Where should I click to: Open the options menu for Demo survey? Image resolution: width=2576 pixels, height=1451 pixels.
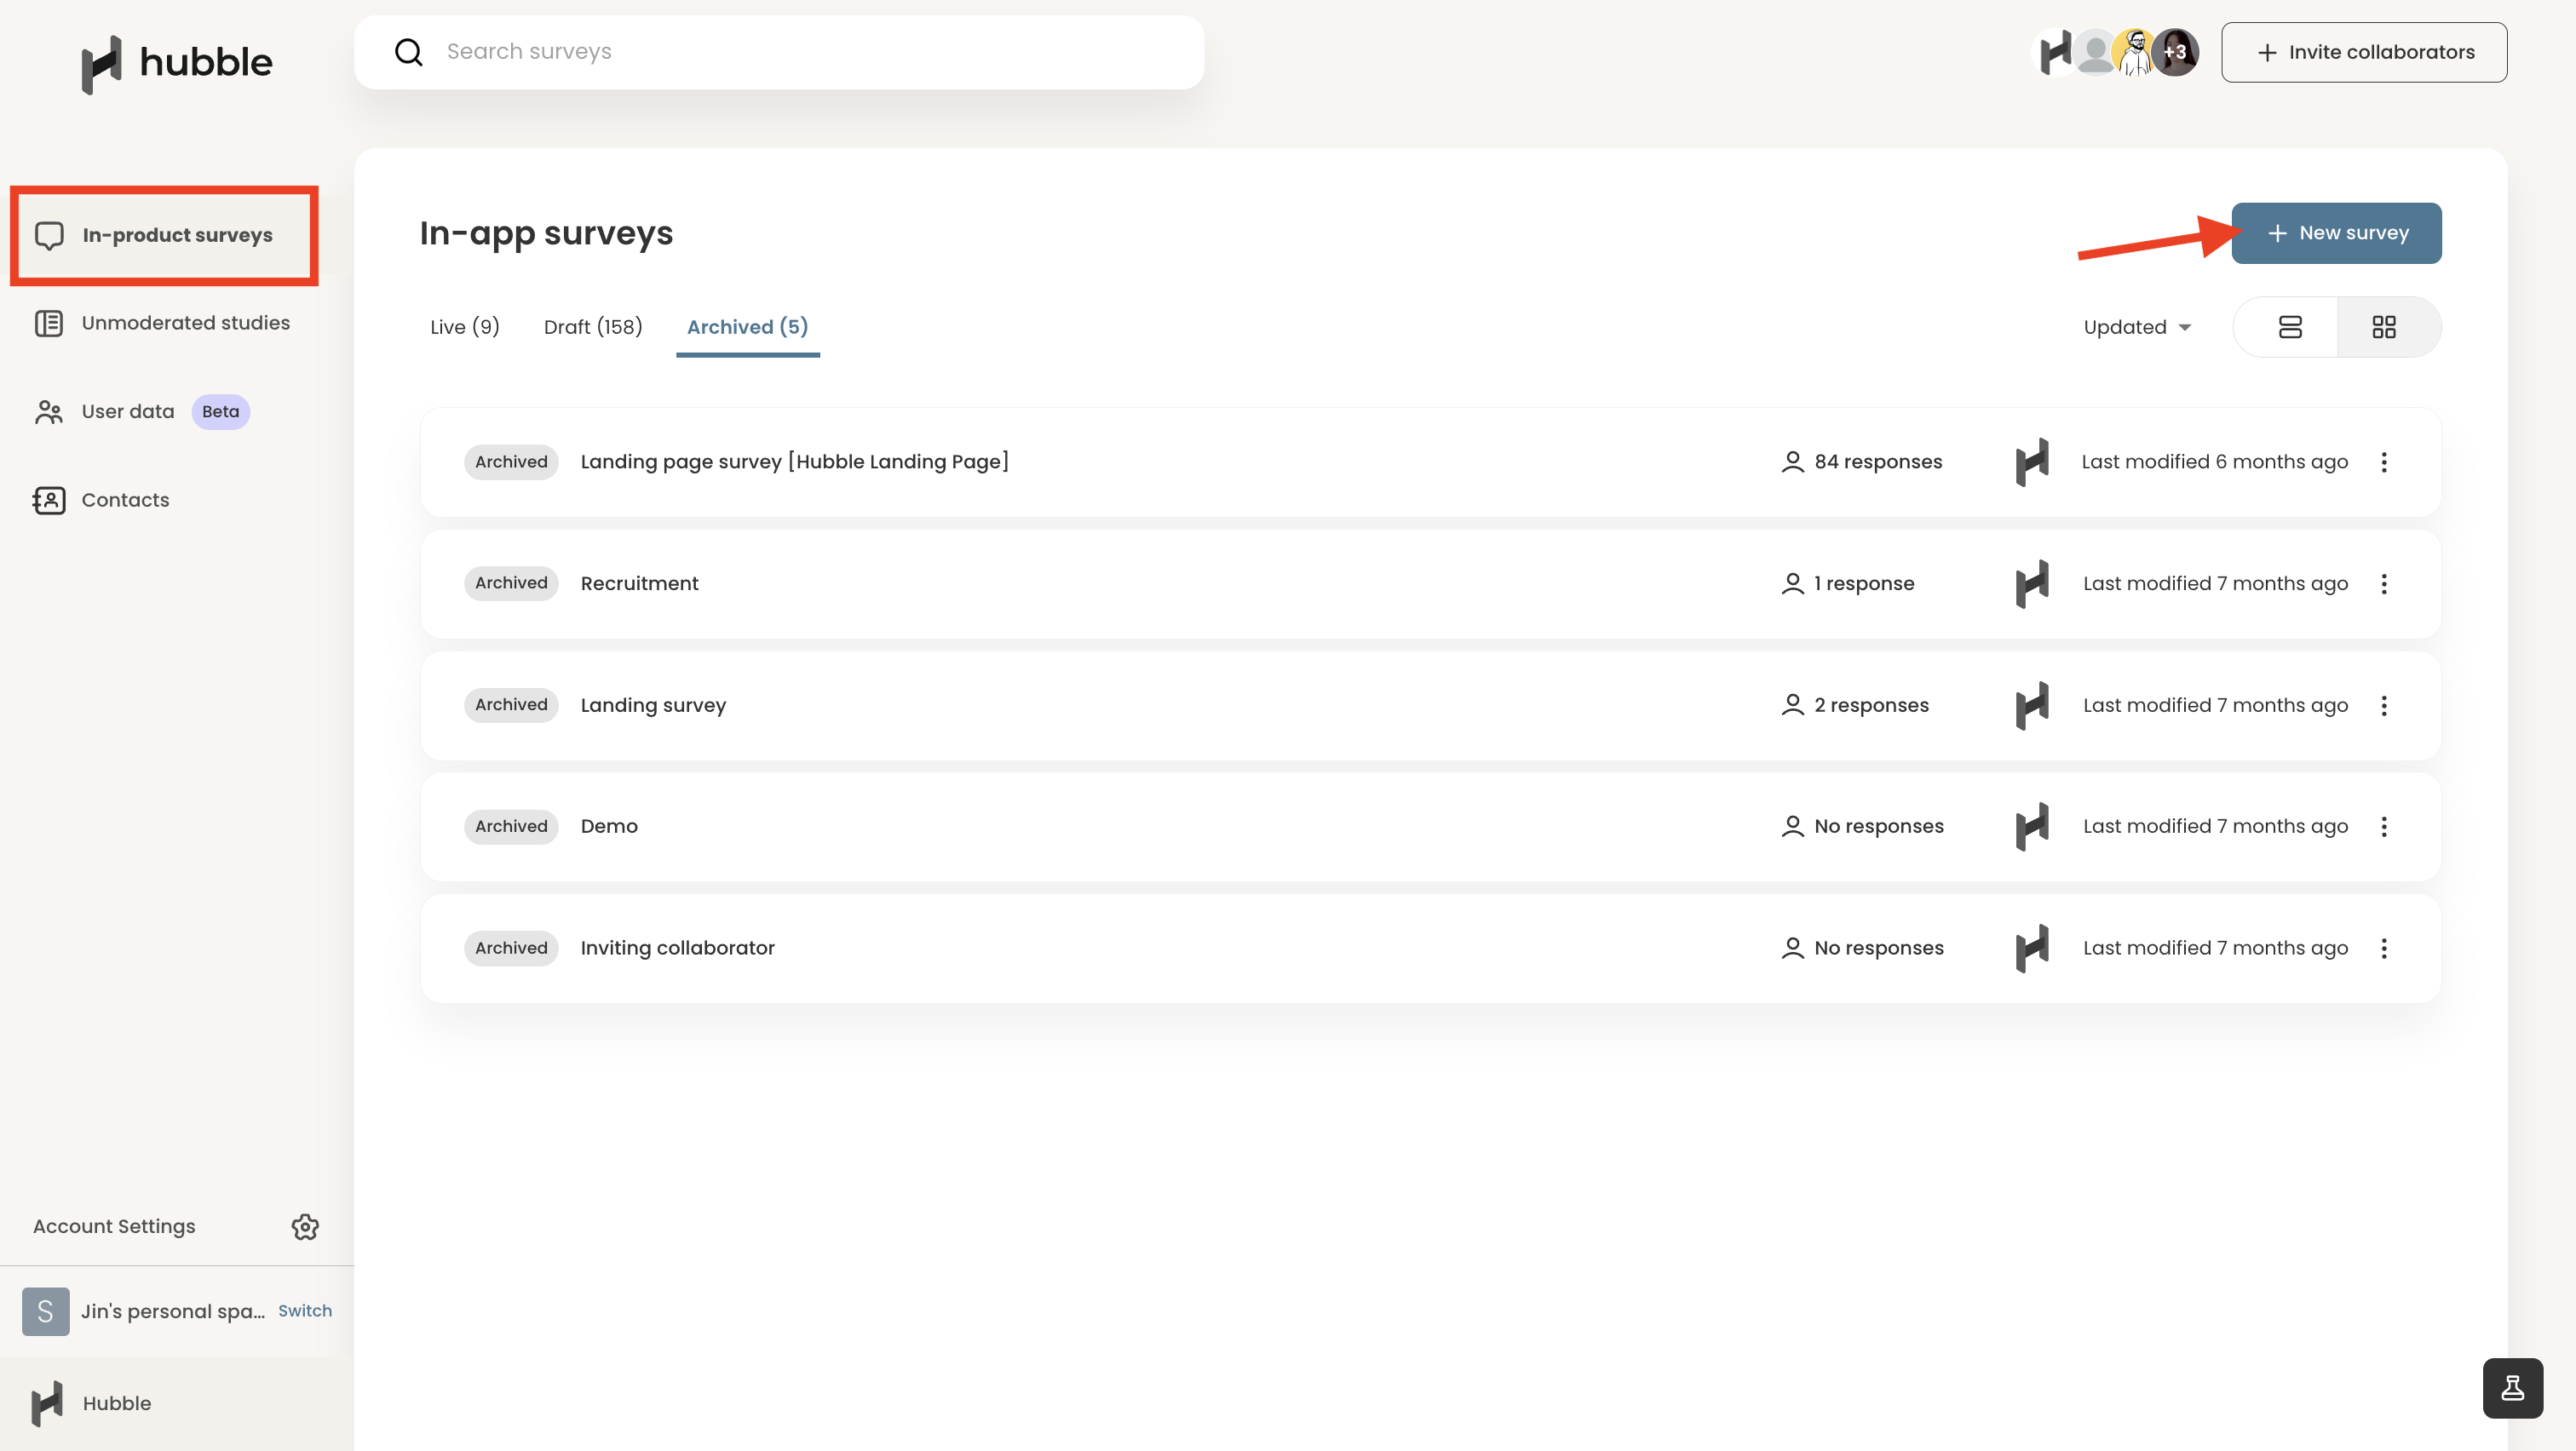click(2386, 827)
